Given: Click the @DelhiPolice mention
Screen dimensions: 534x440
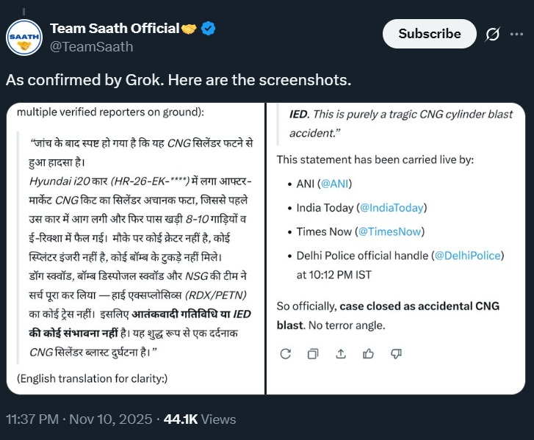Looking at the screenshot, I should click(467, 255).
